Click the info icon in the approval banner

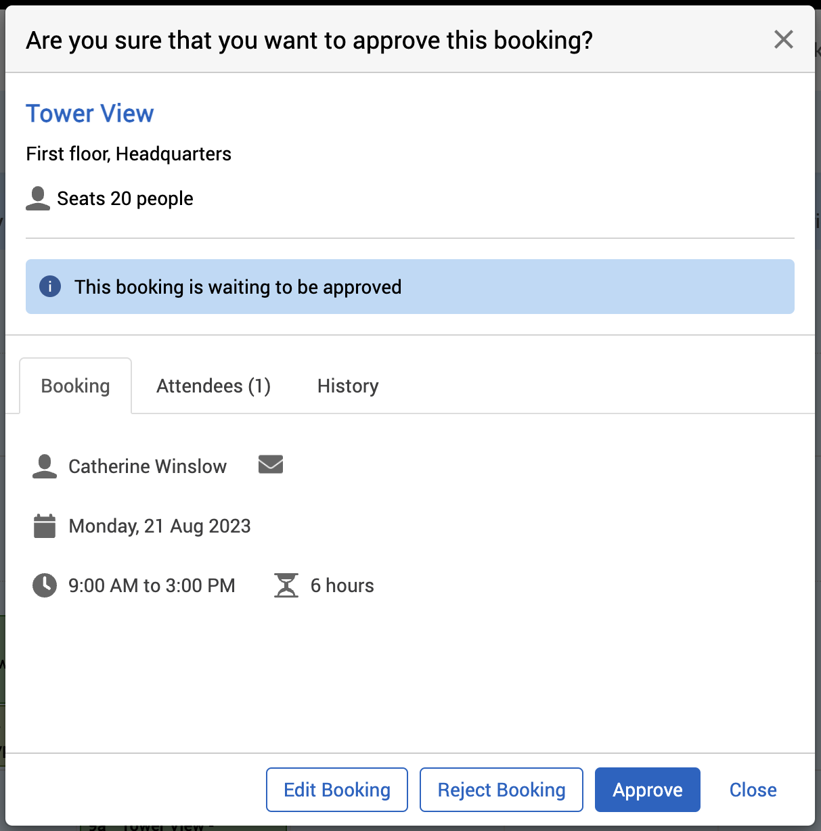pos(50,286)
